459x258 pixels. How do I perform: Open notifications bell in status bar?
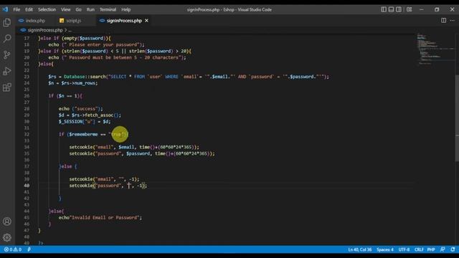[453, 249]
